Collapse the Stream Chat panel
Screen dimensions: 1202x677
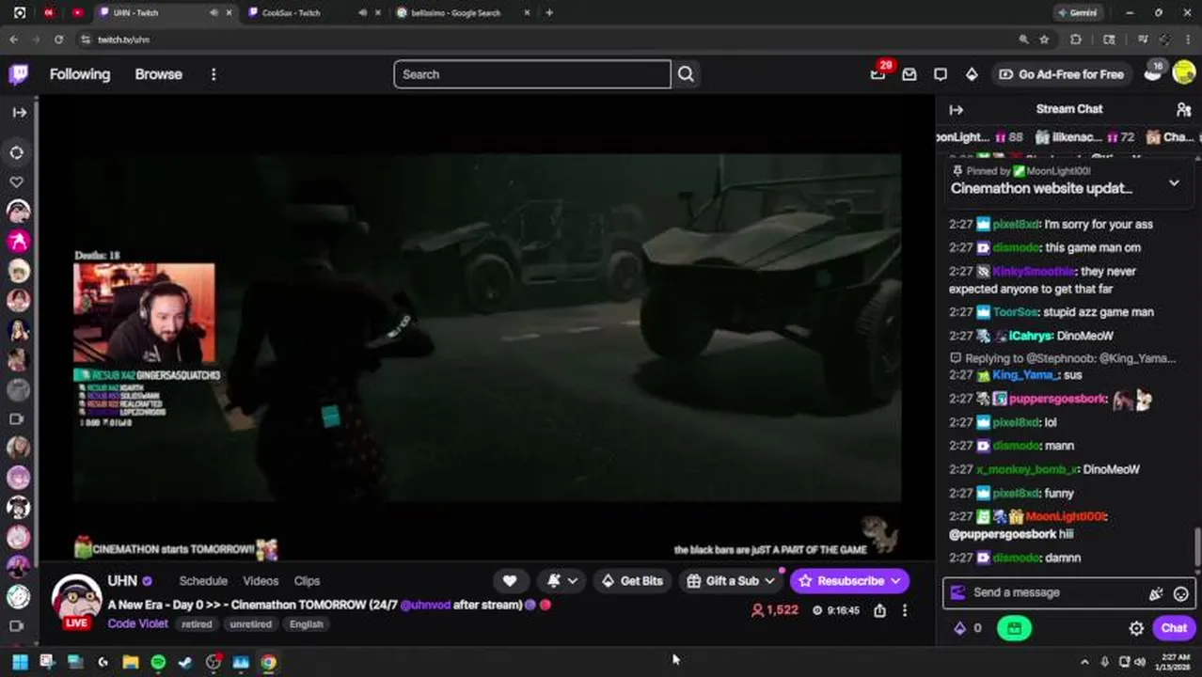point(956,109)
